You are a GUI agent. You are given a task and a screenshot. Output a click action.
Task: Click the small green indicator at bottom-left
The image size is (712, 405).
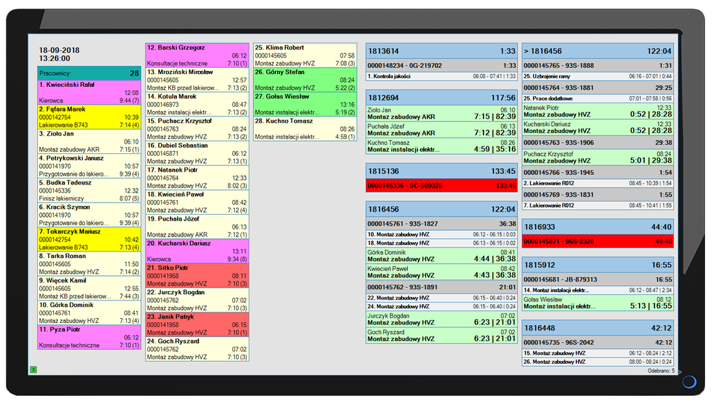pyautogui.click(x=34, y=370)
